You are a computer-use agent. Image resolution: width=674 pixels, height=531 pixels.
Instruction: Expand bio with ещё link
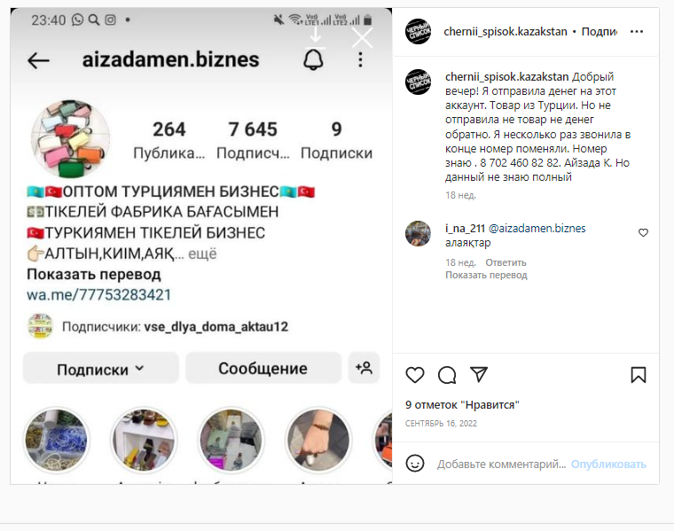click(x=202, y=254)
